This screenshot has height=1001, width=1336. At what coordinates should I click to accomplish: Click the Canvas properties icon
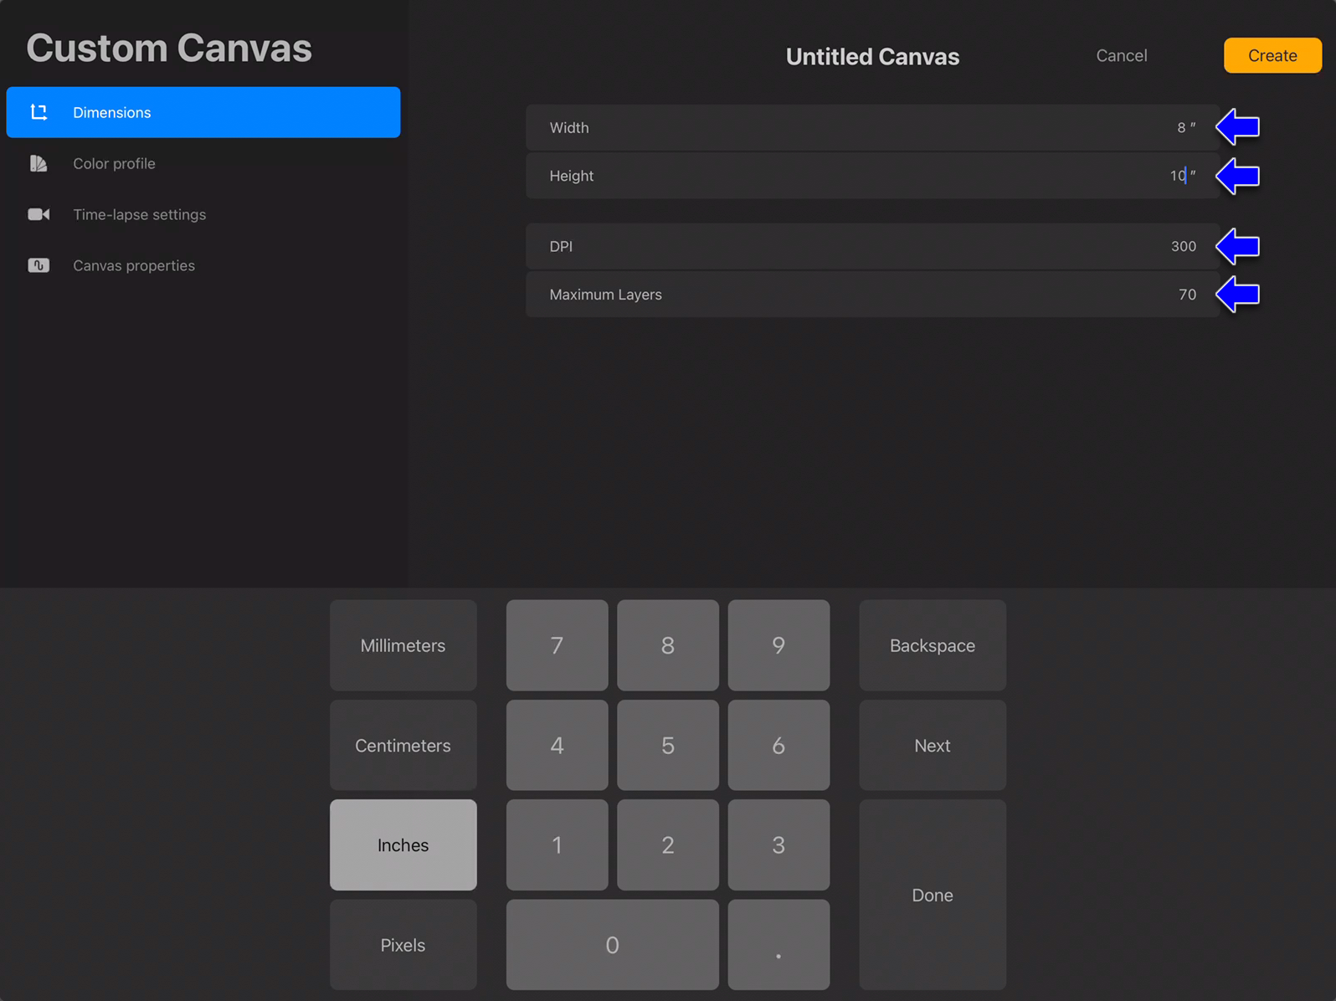tap(39, 265)
